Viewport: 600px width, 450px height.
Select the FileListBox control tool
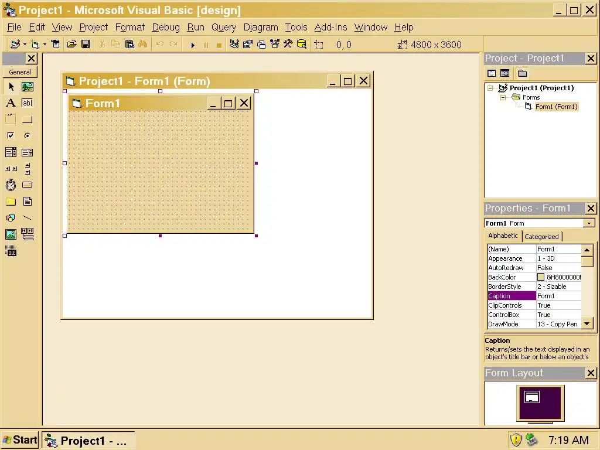tap(27, 202)
